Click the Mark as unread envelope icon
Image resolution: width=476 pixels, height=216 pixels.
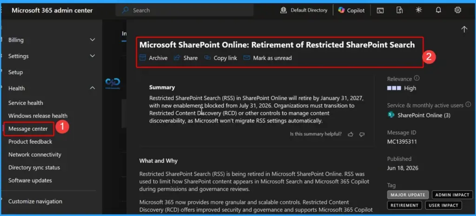[x=247, y=57]
